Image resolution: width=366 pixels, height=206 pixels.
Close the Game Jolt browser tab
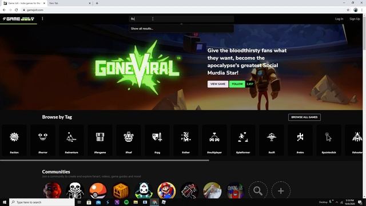(x=44, y=3)
